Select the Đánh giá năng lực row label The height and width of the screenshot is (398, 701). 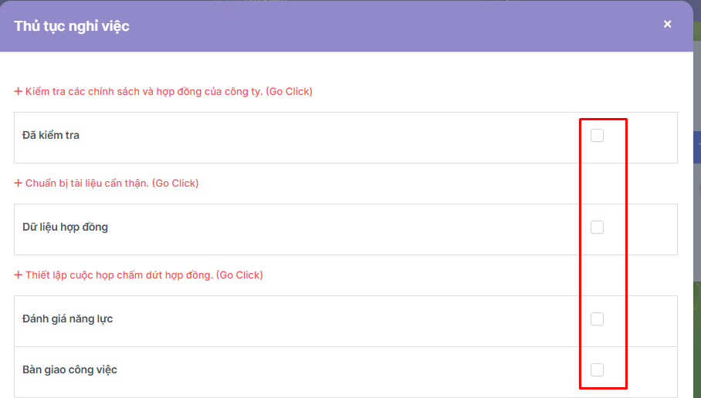[68, 319]
